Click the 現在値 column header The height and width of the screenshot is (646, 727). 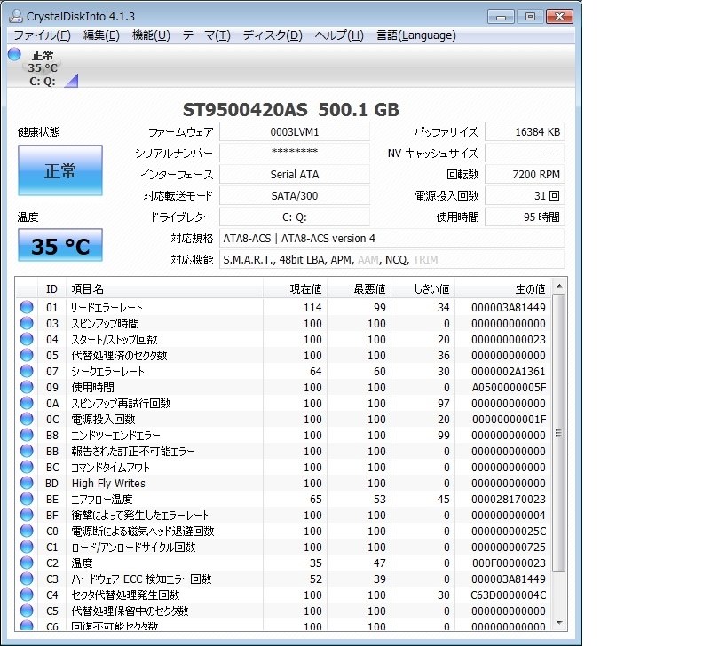(296, 289)
